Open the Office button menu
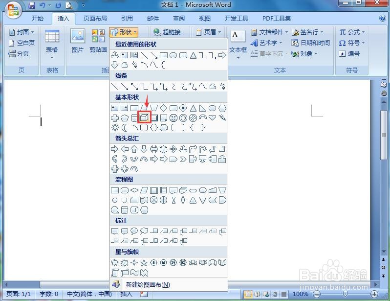Viewport: 390px width, 301px height. pyautogui.click(x=13, y=10)
